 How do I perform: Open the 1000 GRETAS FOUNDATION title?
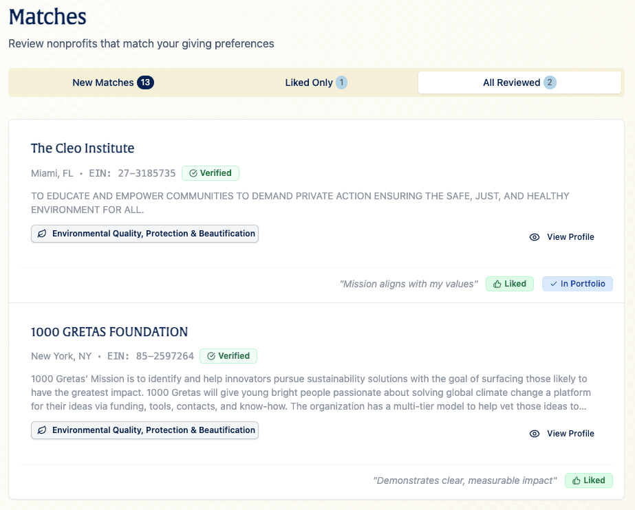(x=109, y=332)
